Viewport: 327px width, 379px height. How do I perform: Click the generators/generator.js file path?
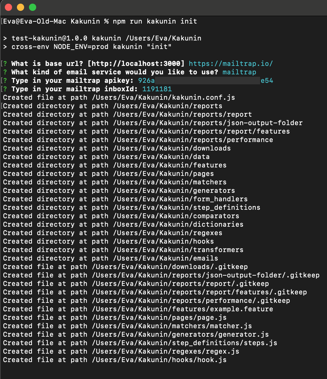(180, 335)
